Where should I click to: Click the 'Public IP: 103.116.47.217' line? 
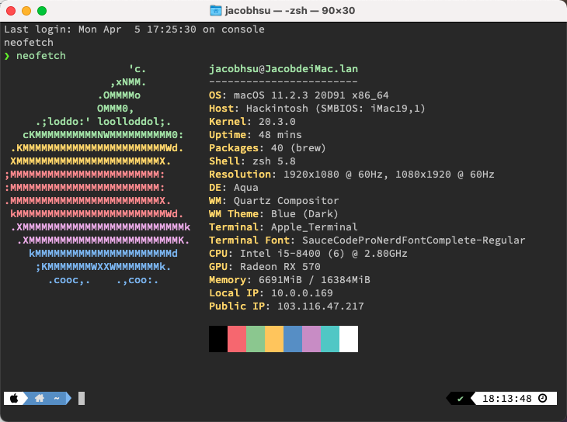click(287, 306)
